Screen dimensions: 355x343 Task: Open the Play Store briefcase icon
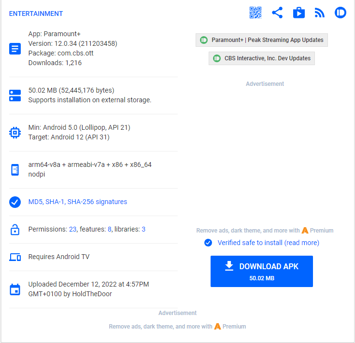pos(299,13)
